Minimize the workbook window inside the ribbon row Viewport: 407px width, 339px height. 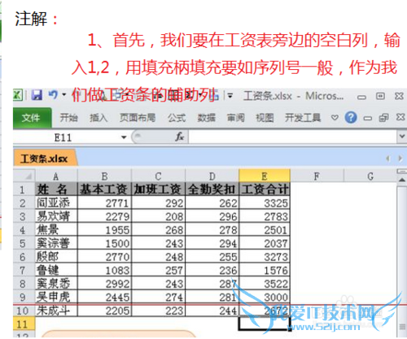(368, 118)
